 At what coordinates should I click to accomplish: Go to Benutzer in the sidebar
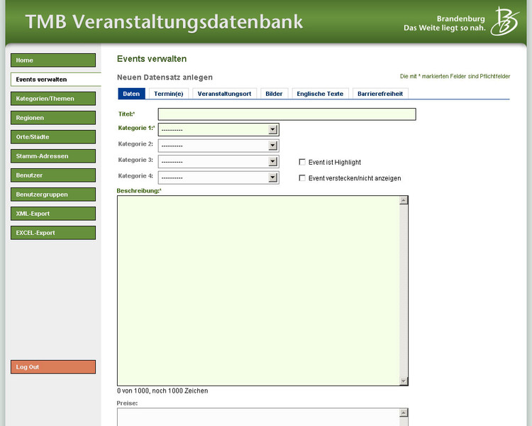pyautogui.click(x=53, y=175)
